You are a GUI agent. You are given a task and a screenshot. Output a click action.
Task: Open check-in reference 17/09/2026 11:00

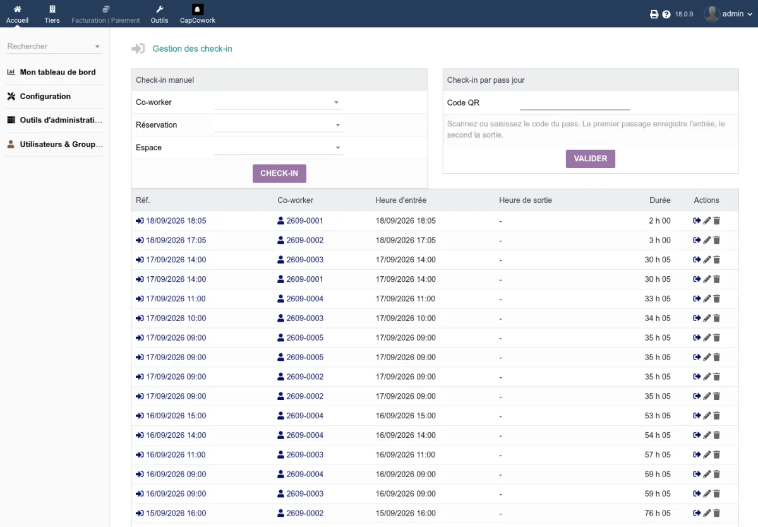point(171,299)
